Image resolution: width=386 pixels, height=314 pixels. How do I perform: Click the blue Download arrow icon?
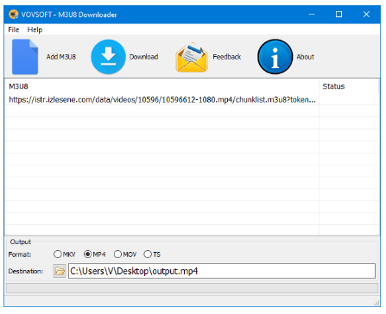tap(108, 57)
